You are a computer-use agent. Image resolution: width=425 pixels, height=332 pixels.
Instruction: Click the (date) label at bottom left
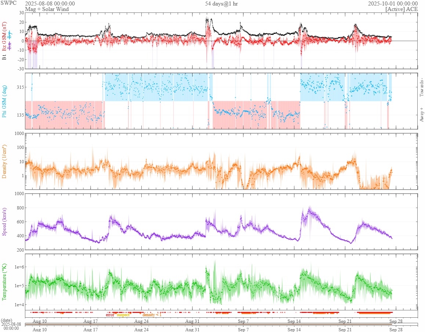(x=7, y=320)
